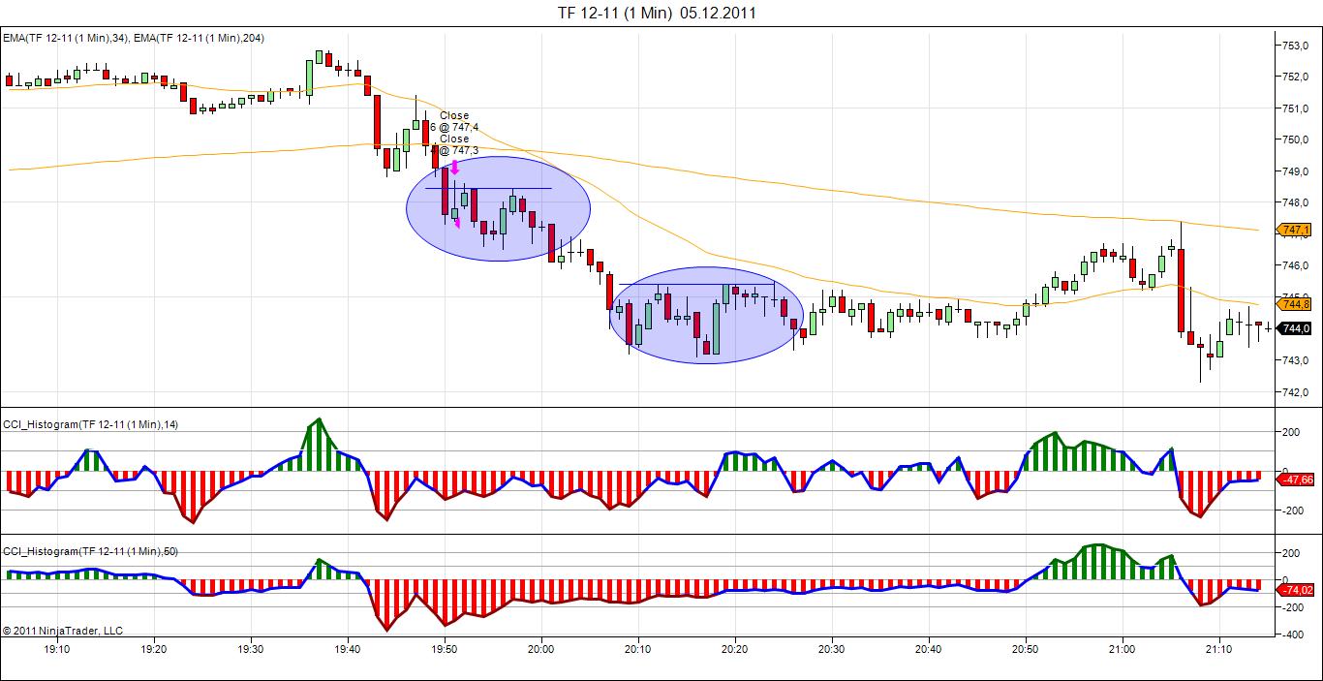The width and height of the screenshot is (1323, 681).
Task: Click the 750,0 price axis label
Action: (x=1296, y=139)
